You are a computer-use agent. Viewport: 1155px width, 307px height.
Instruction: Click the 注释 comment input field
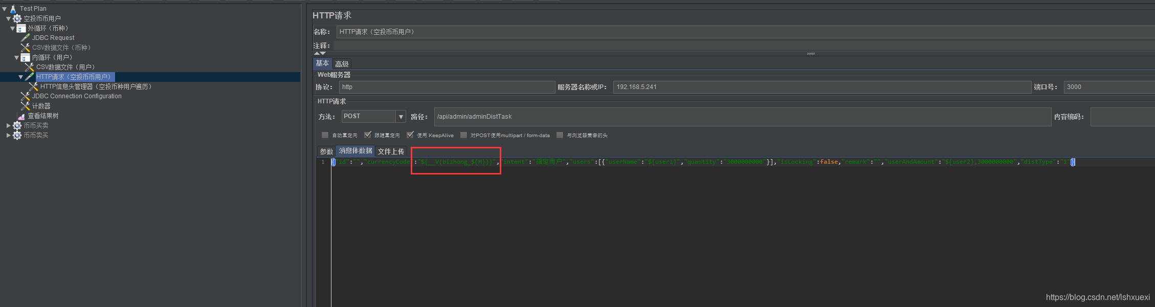click(x=744, y=46)
